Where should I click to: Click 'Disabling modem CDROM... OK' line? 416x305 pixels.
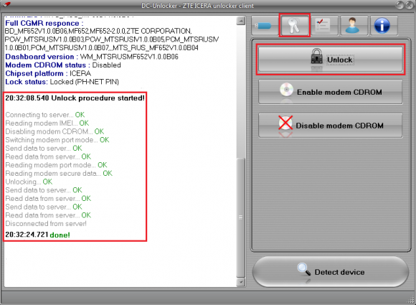pyautogui.click(x=55, y=131)
